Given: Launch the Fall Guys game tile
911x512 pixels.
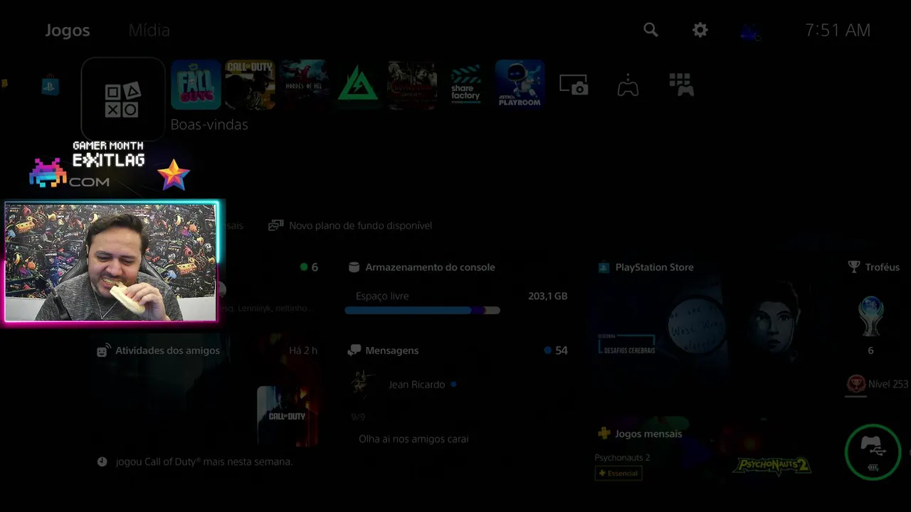Looking at the screenshot, I should click(196, 85).
